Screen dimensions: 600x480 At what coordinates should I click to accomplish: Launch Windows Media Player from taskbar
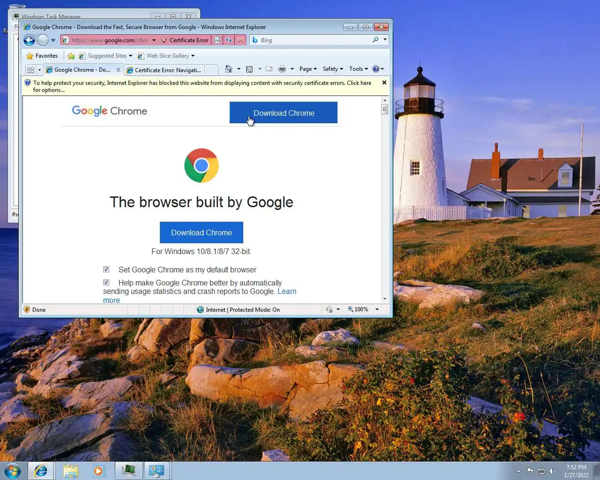99,471
